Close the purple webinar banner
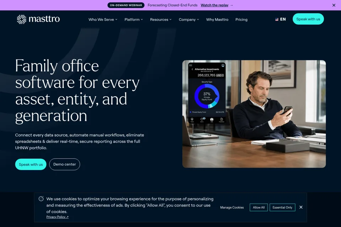 point(334,5)
